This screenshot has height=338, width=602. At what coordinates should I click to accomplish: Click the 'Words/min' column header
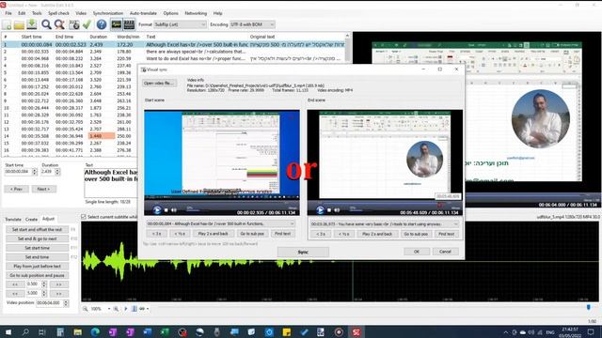pos(128,37)
